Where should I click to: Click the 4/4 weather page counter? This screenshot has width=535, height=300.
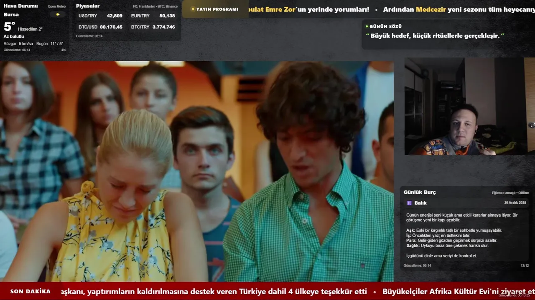click(x=64, y=50)
